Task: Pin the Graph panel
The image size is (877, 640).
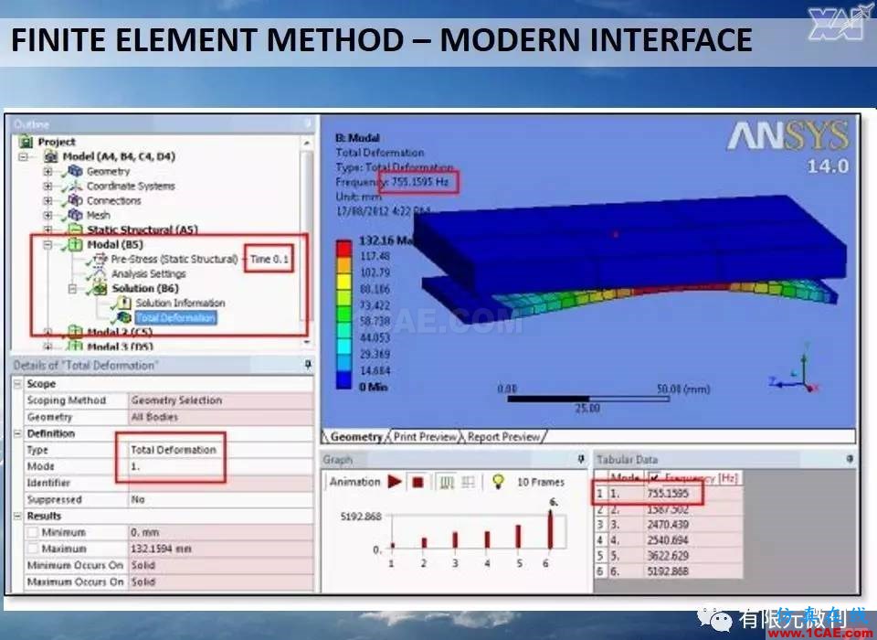Action: [581, 459]
